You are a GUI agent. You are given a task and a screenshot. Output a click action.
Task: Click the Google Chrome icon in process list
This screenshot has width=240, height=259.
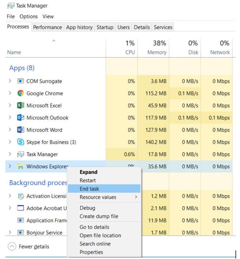(x=21, y=93)
